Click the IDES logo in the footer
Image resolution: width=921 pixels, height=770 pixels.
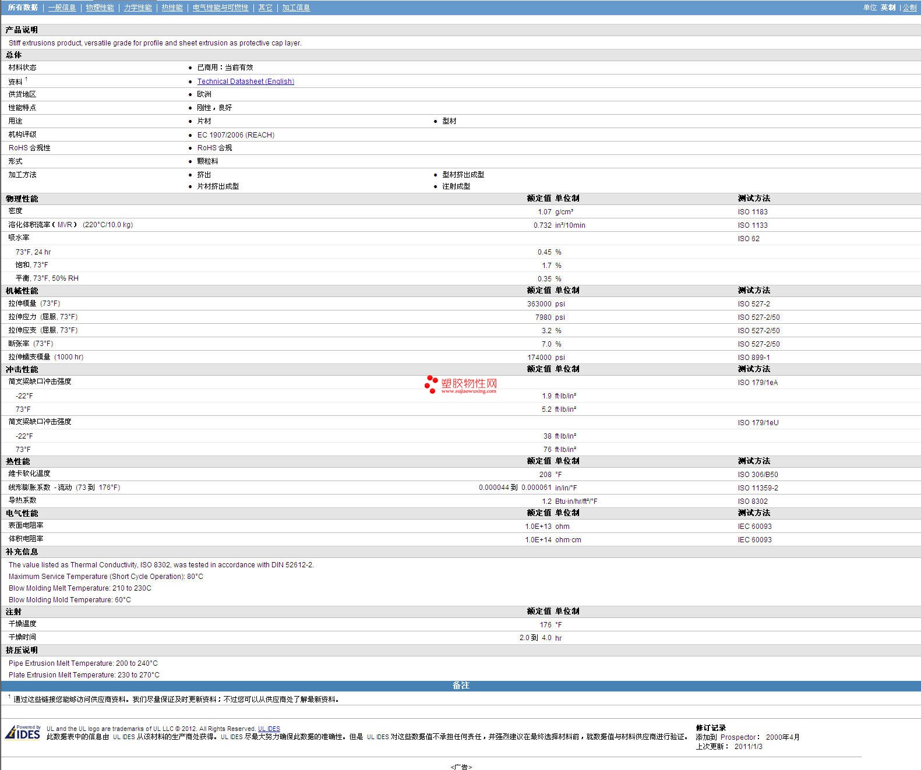click(23, 732)
